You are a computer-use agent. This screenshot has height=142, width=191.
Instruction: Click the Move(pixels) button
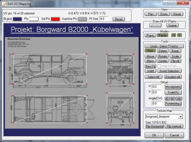click(x=173, y=87)
